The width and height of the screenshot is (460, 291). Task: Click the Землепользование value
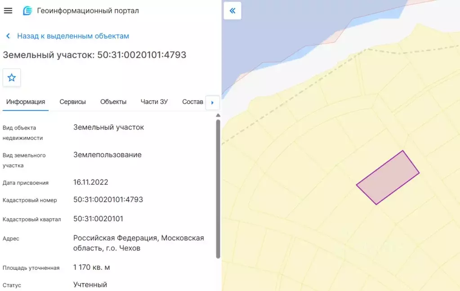click(x=107, y=155)
